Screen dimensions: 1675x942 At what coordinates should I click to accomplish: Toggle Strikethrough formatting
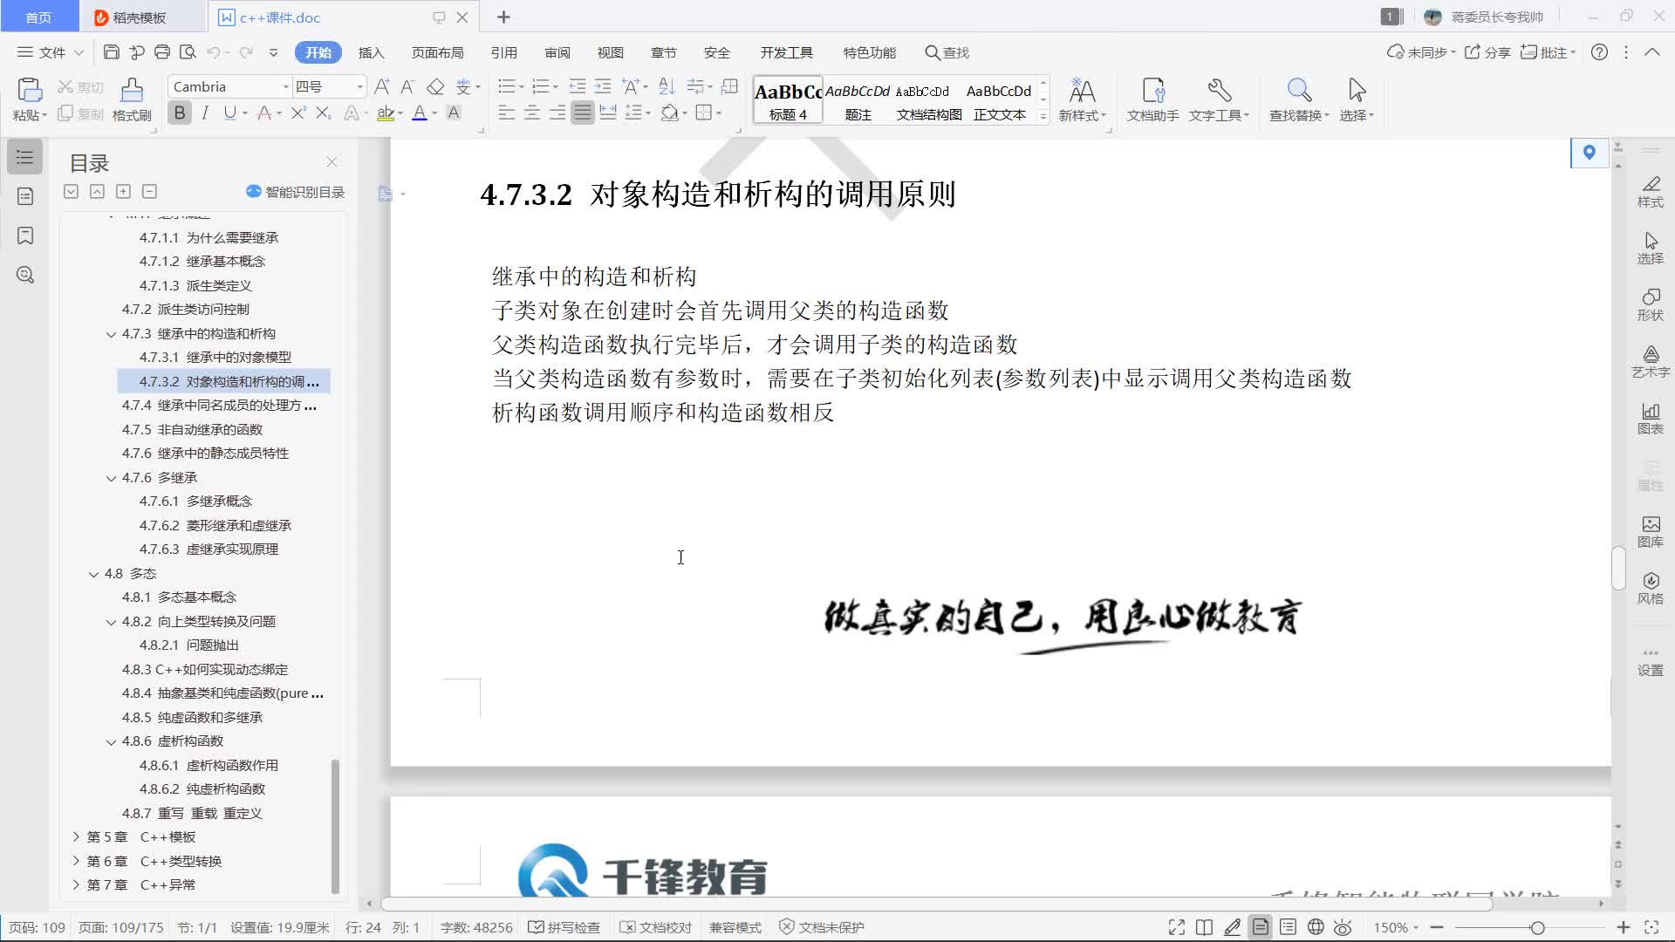pyautogui.click(x=264, y=113)
